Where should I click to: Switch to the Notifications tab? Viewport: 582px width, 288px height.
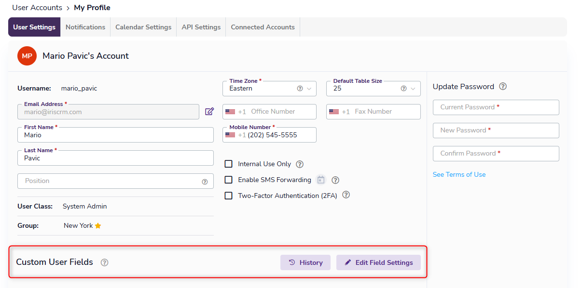point(85,27)
